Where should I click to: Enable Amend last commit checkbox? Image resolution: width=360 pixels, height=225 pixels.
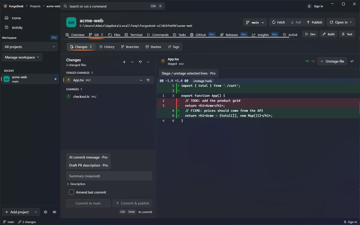point(71,192)
